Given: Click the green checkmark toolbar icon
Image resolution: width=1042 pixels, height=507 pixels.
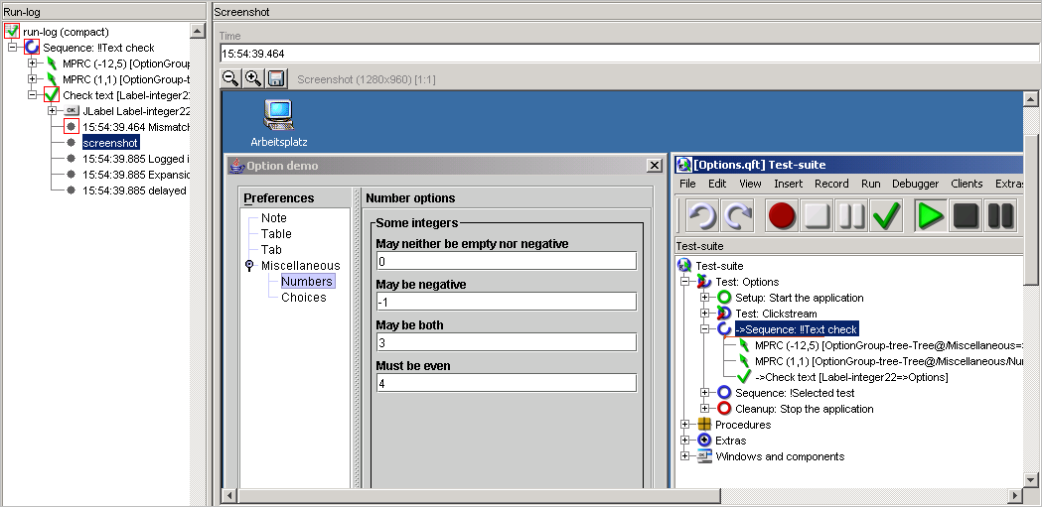Looking at the screenshot, I should (886, 215).
